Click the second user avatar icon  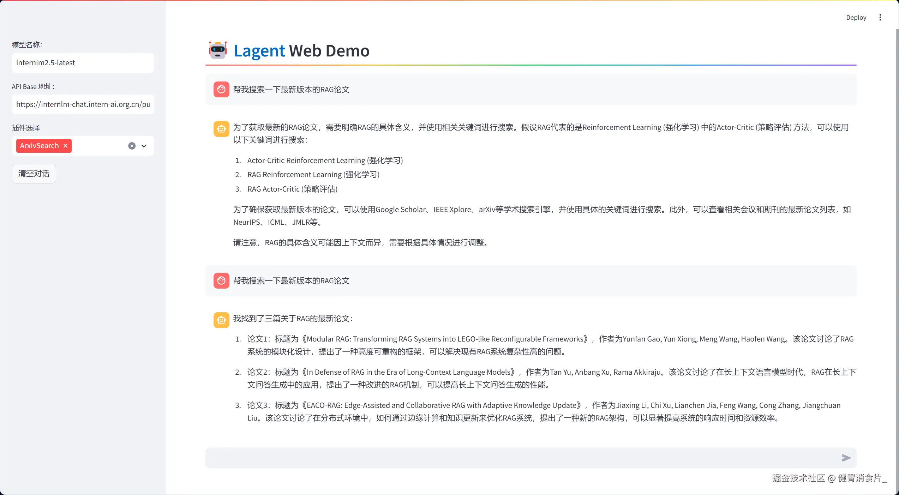[x=221, y=281]
